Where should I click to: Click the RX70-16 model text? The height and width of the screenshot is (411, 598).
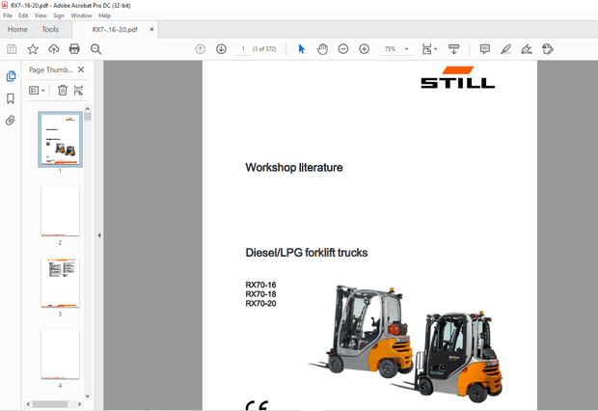pyautogui.click(x=260, y=285)
